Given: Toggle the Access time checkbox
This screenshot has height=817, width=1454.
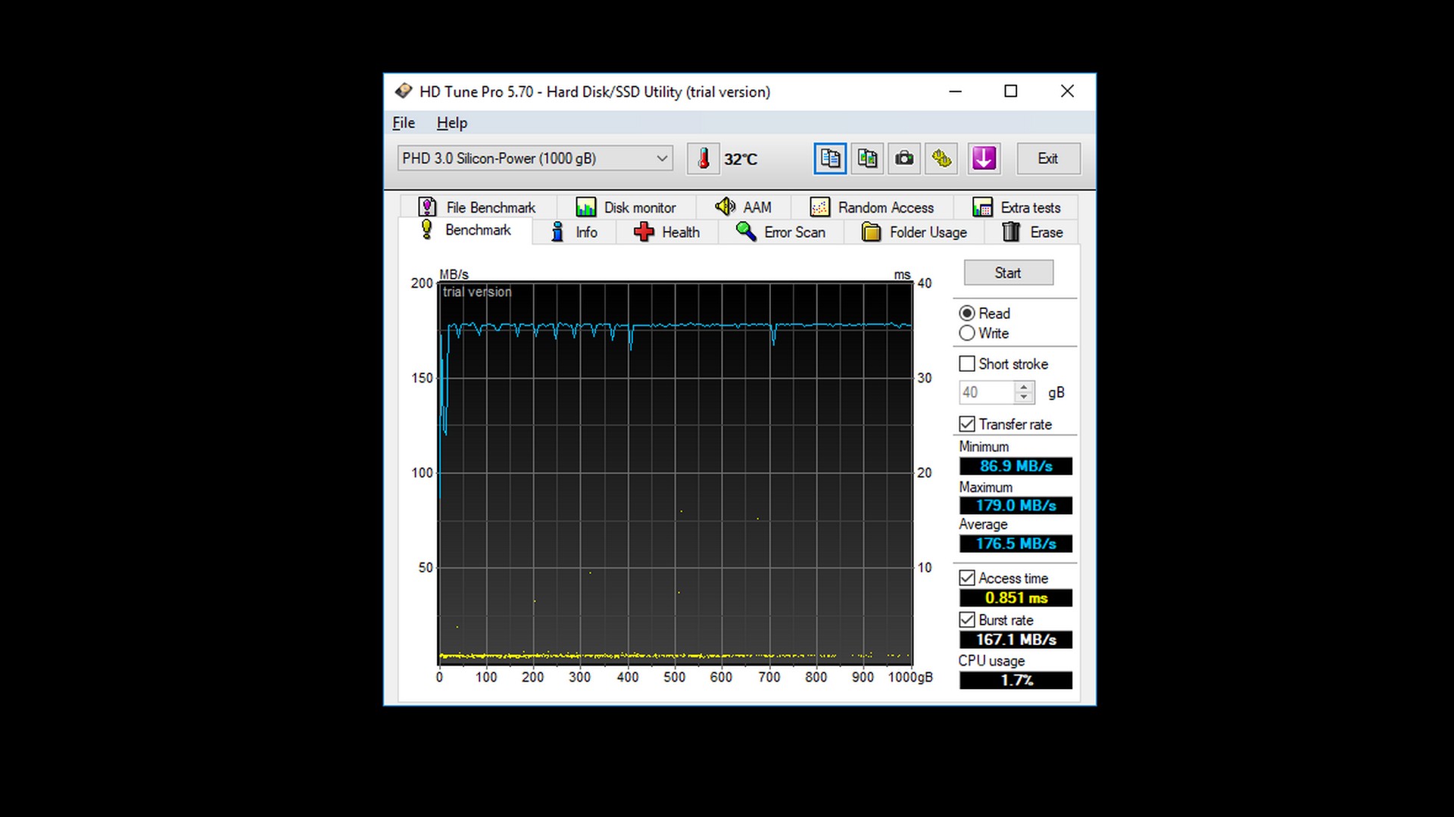Looking at the screenshot, I should pyautogui.click(x=967, y=578).
